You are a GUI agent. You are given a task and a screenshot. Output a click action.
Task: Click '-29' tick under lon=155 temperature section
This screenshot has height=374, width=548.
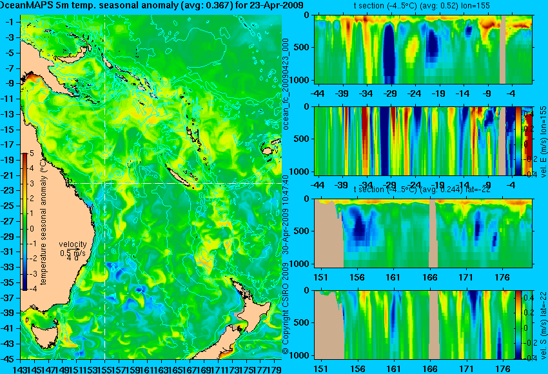click(x=390, y=93)
